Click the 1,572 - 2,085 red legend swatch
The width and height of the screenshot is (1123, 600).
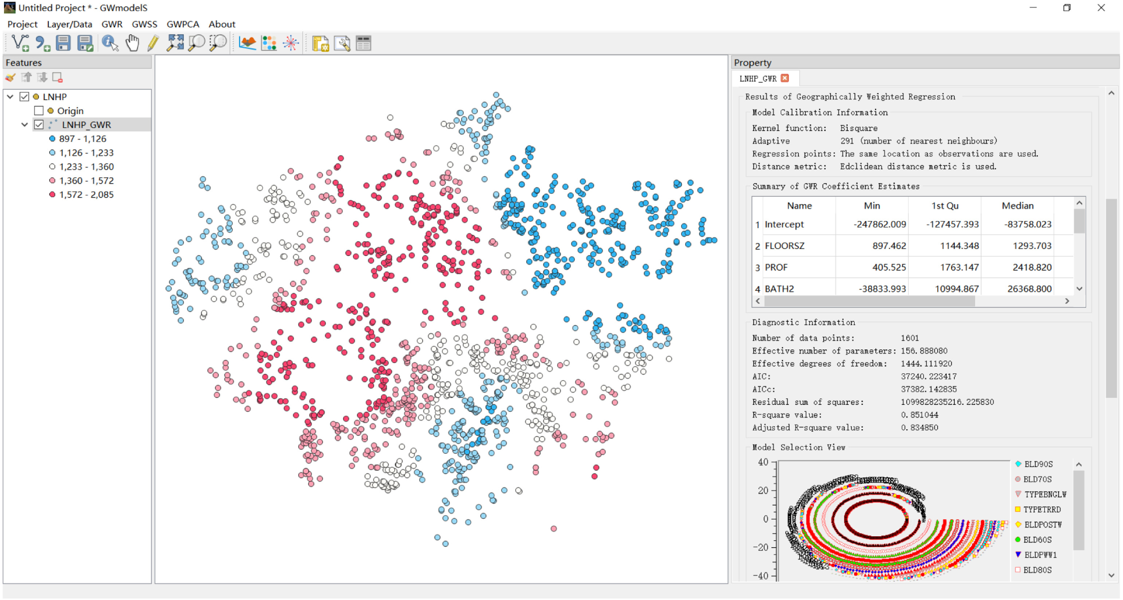tap(52, 195)
